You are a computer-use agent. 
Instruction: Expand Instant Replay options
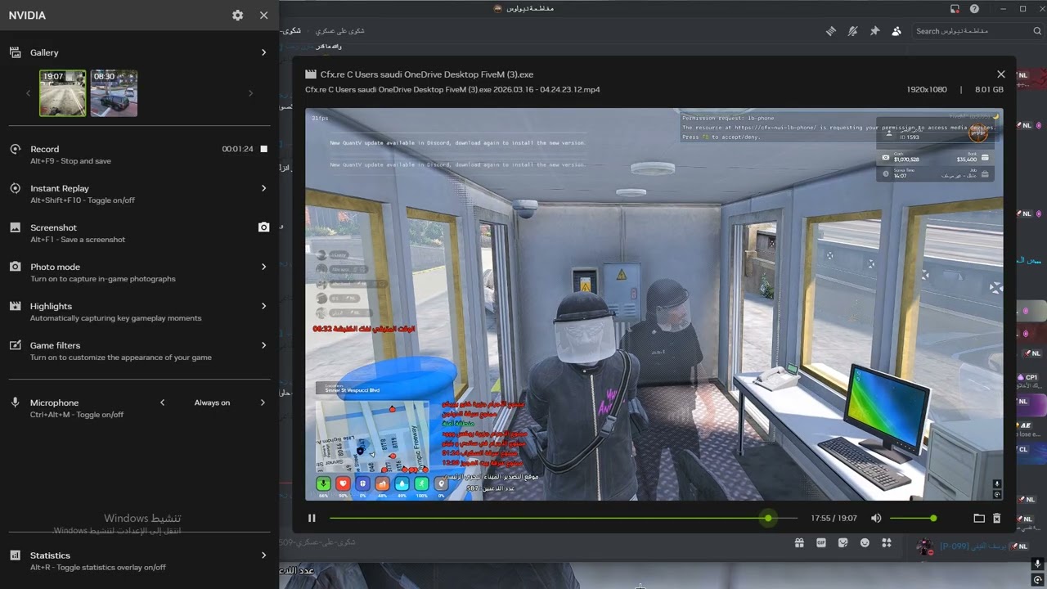coord(263,188)
